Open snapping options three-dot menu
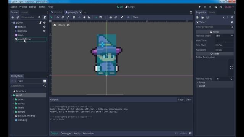The image size is (244, 137). click(x=105, y=17)
